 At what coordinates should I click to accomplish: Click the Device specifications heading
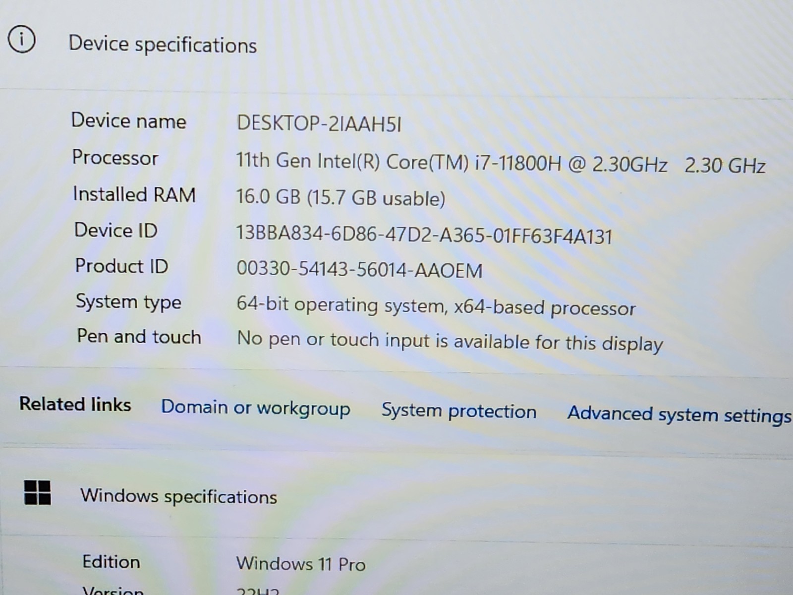(163, 45)
